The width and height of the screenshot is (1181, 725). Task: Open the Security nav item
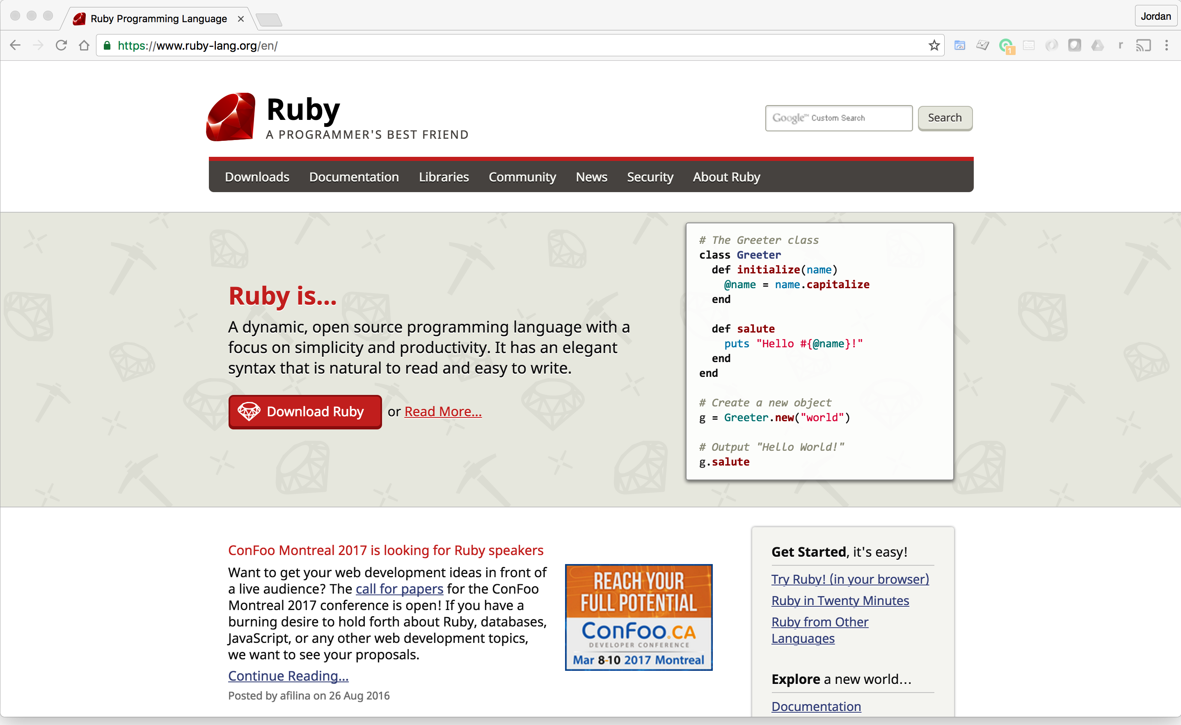650,177
